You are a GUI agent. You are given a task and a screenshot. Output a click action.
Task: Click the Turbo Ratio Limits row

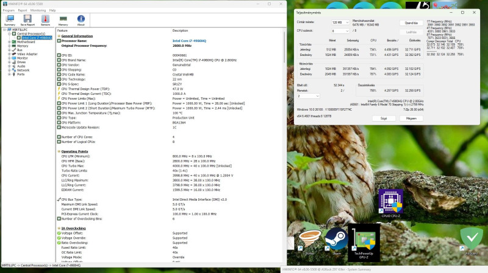170,171
